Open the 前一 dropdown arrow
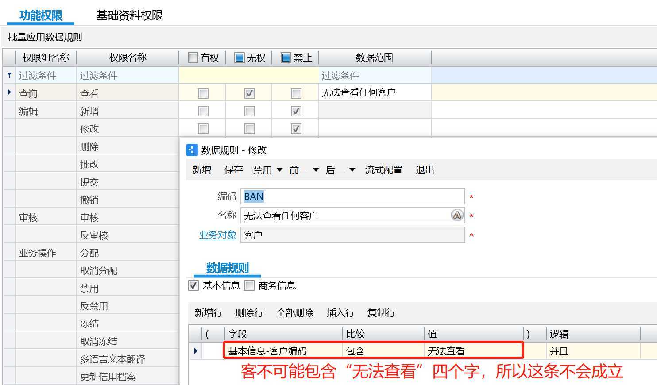Viewport: 657px width, 385px height. pyautogui.click(x=316, y=170)
